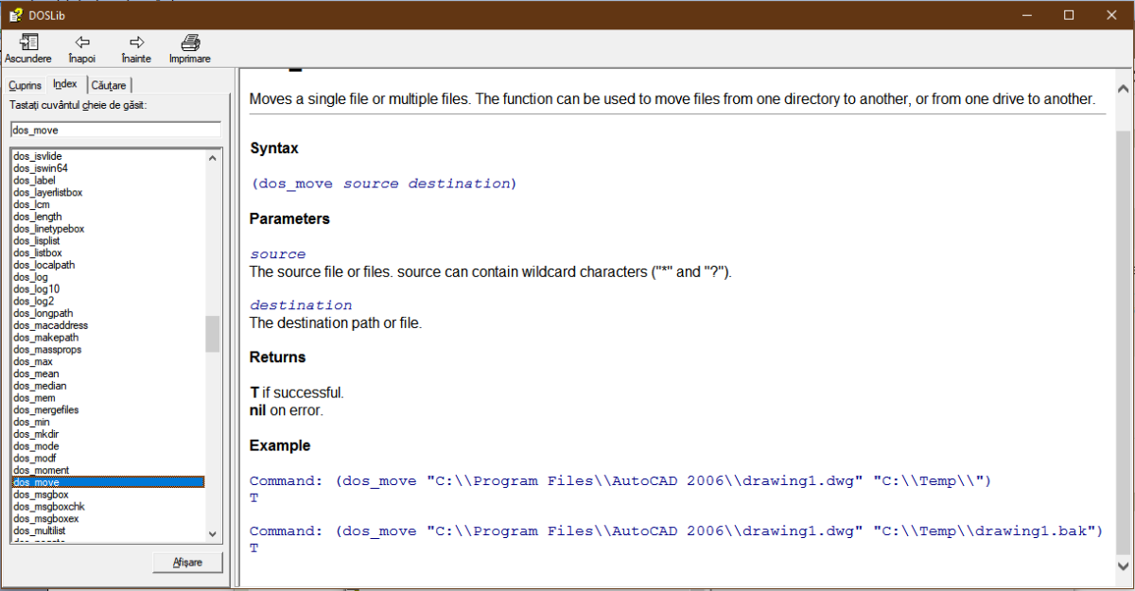Click the DOSLib help icon in title bar
This screenshot has height=591, width=1135.
tap(14, 14)
